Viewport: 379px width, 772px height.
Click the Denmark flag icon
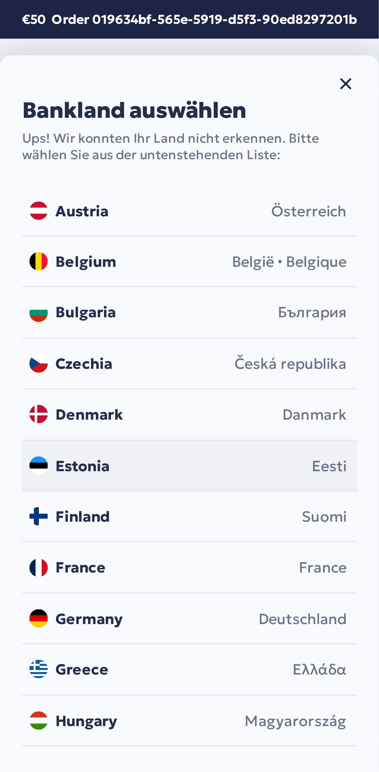coord(39,414)
